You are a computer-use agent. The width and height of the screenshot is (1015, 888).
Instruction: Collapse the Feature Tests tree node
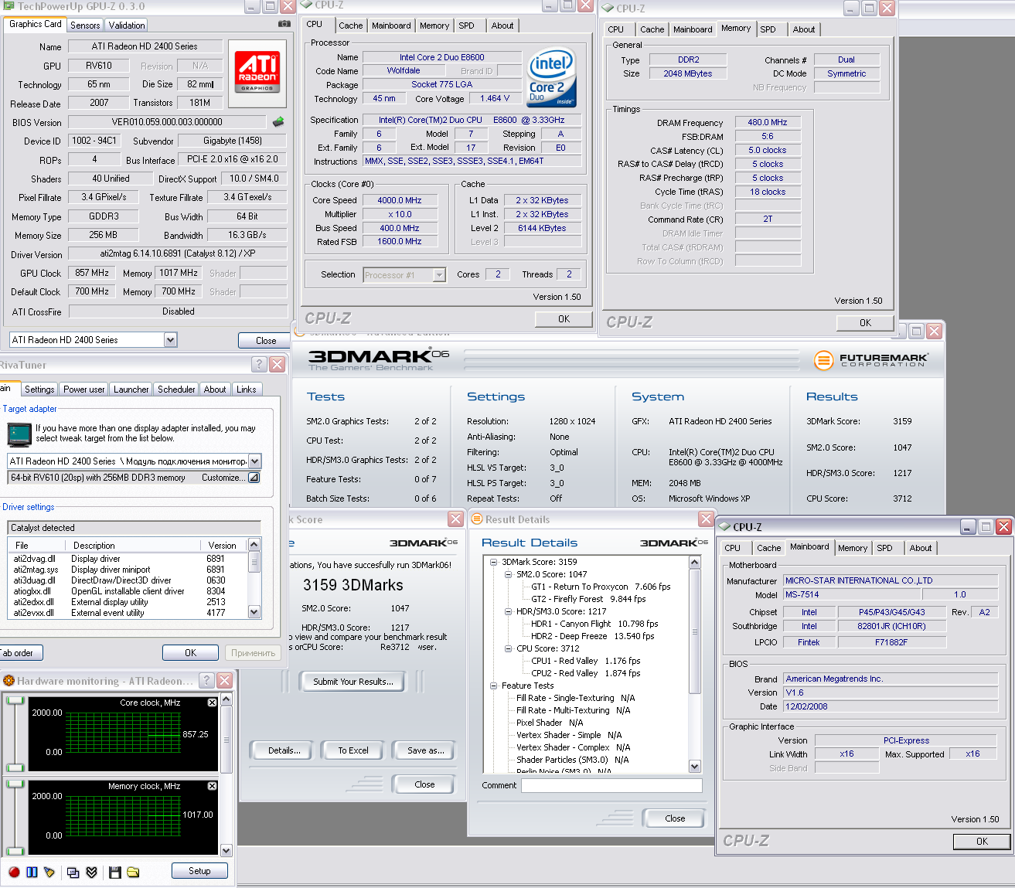(493, 686)
